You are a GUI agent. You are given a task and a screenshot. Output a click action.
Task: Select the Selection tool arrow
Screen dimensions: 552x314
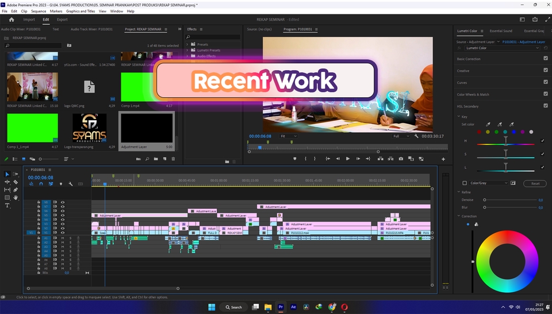click(7, 174)
